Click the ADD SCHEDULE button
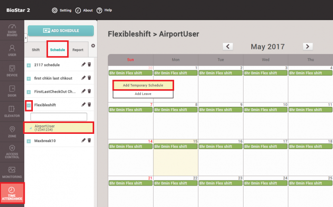The height and width of the screenshot is (207, 333). [x=60, y=30]
